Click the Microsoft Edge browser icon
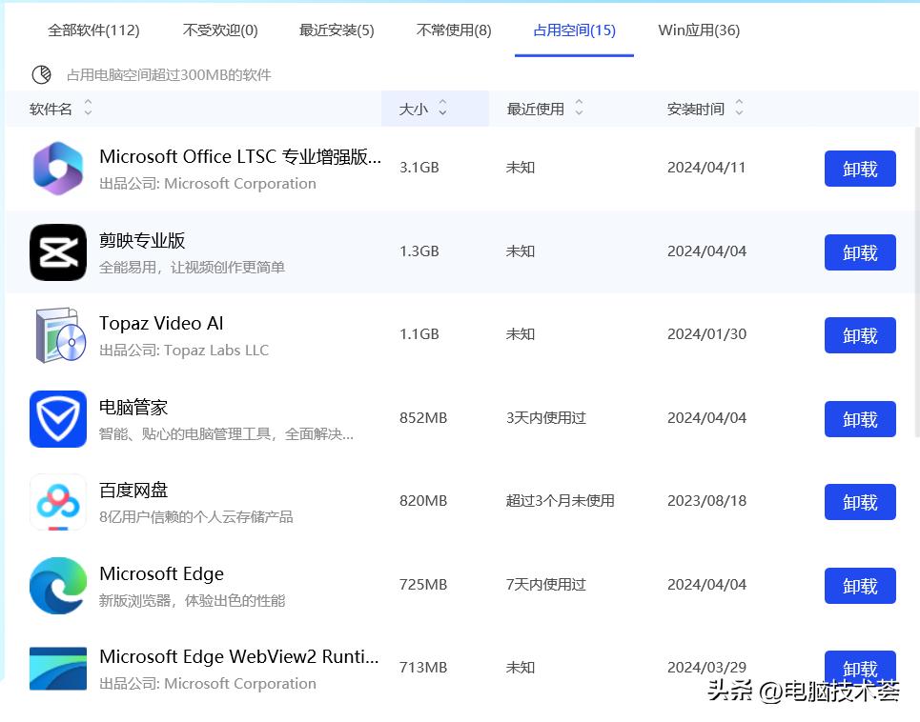The width and height of the screenshot is (920, 722). (x=58, y=586)
